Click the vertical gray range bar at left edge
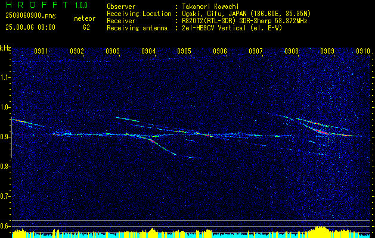The image size is (375, 238). tap(12, 137)
